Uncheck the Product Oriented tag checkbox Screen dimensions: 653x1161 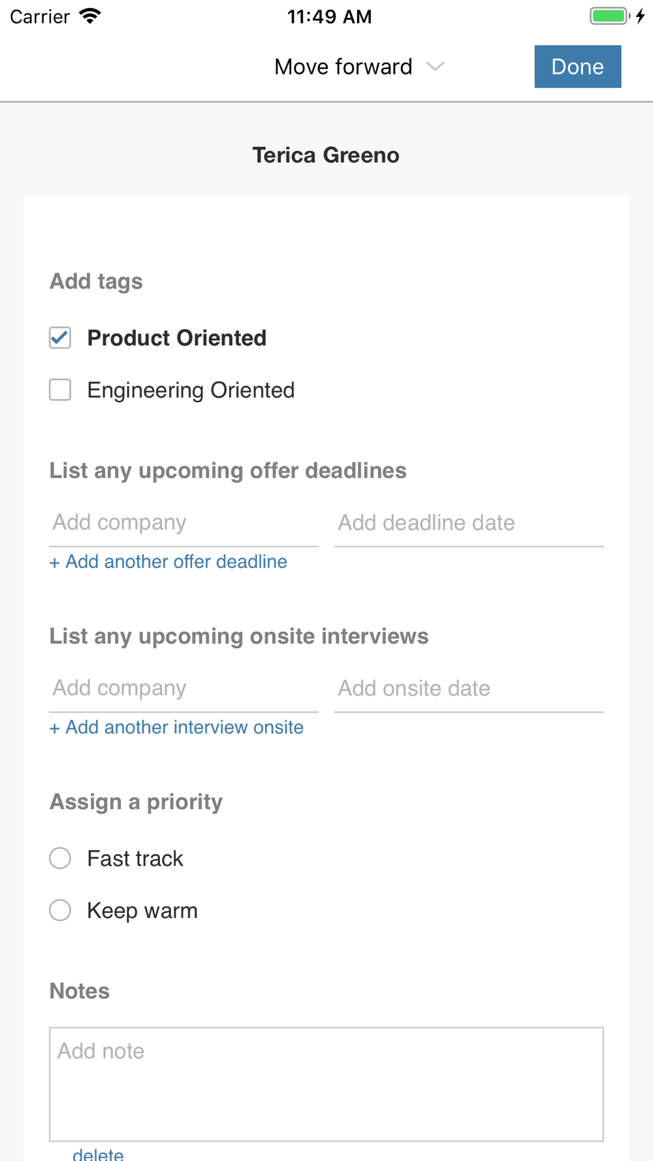click(60, 338)
